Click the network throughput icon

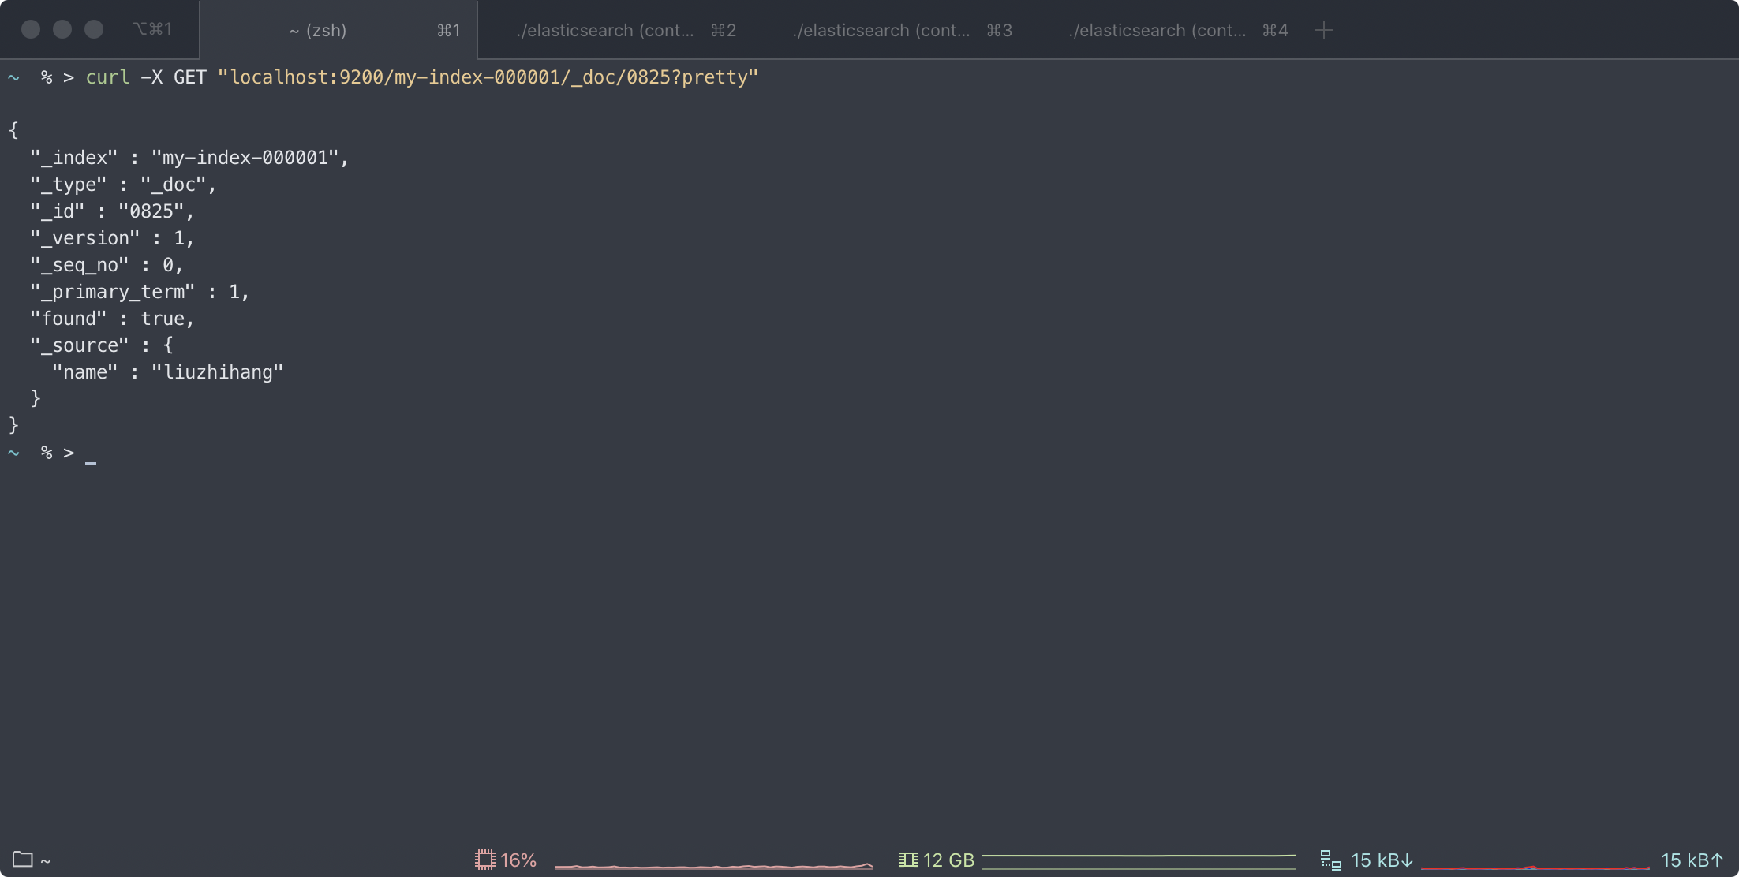1331,860
